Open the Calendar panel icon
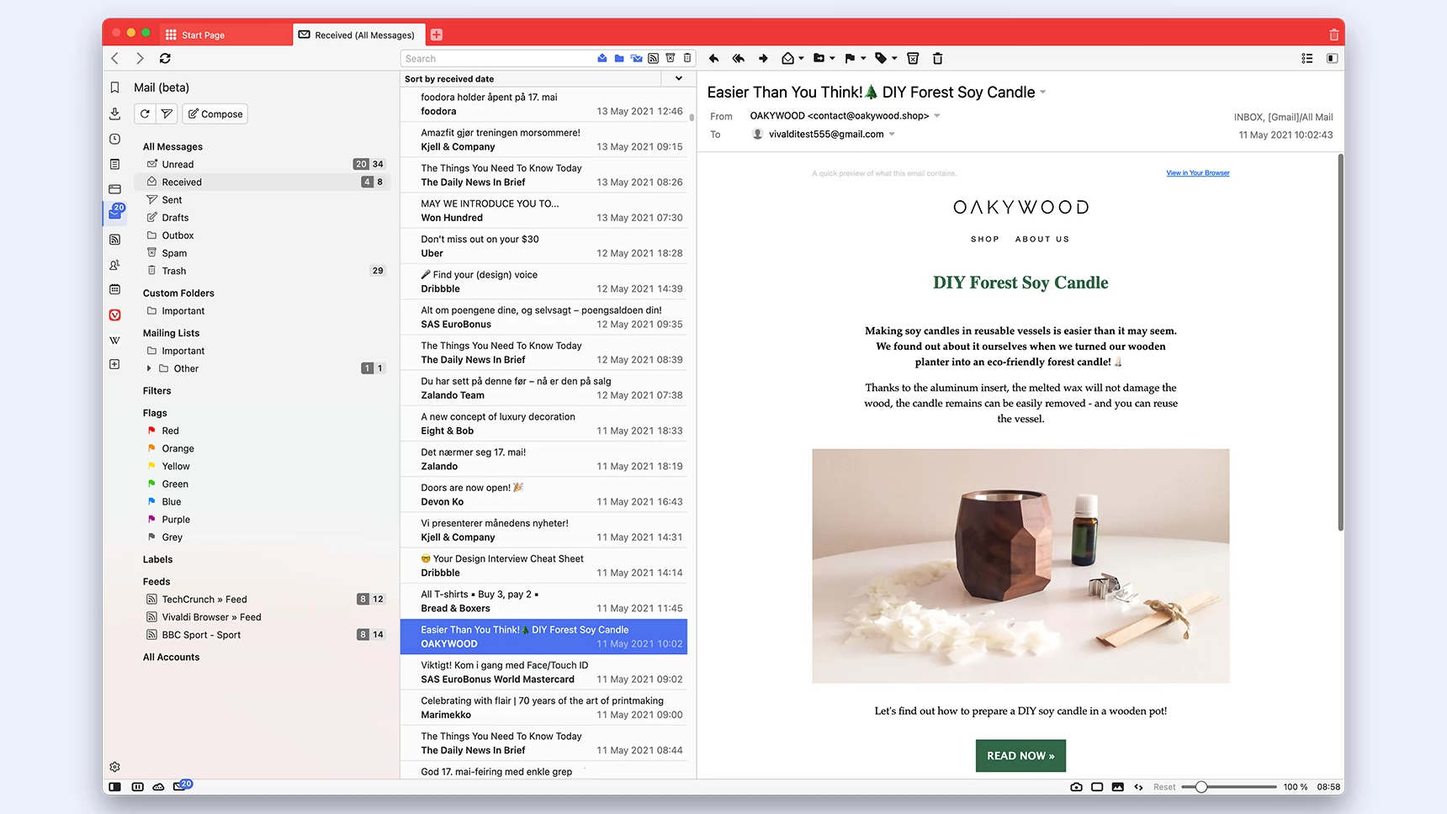 (115, 289)
